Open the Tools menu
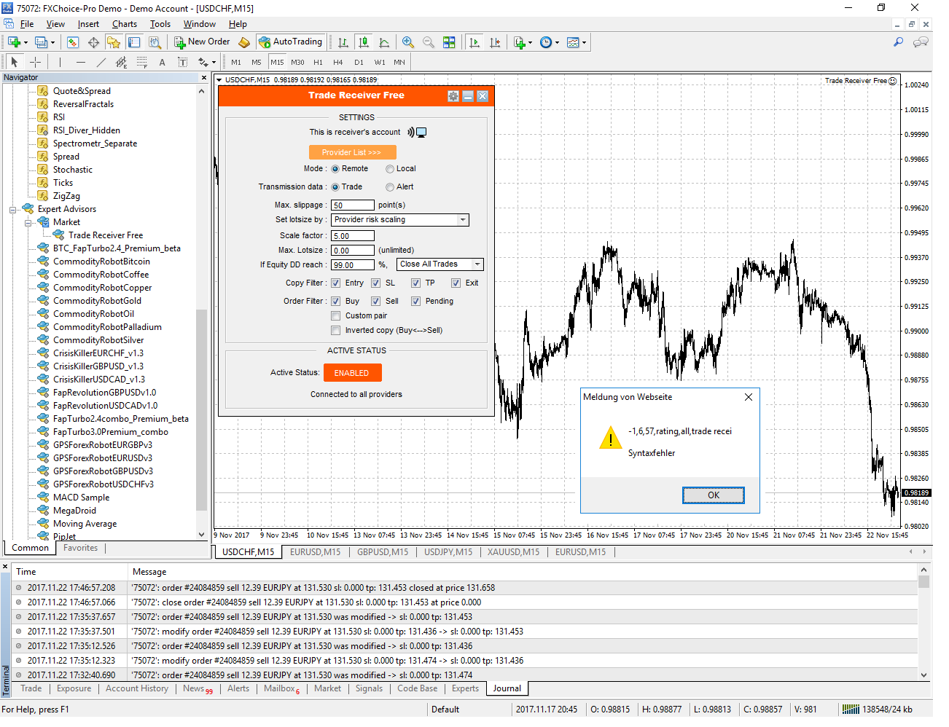The height and width of the screenshot is (727, 949). [x=160, y=24]
